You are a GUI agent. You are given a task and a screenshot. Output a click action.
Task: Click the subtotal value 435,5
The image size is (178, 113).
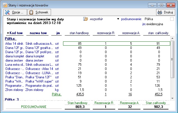pyautogui.click(x=80, y=94)
